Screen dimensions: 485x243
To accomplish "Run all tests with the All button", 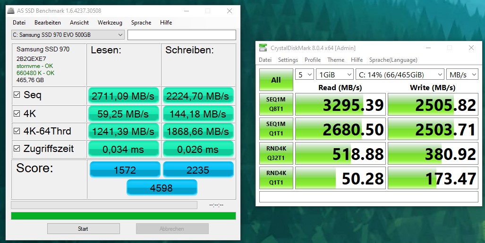I will pos(276,80).
